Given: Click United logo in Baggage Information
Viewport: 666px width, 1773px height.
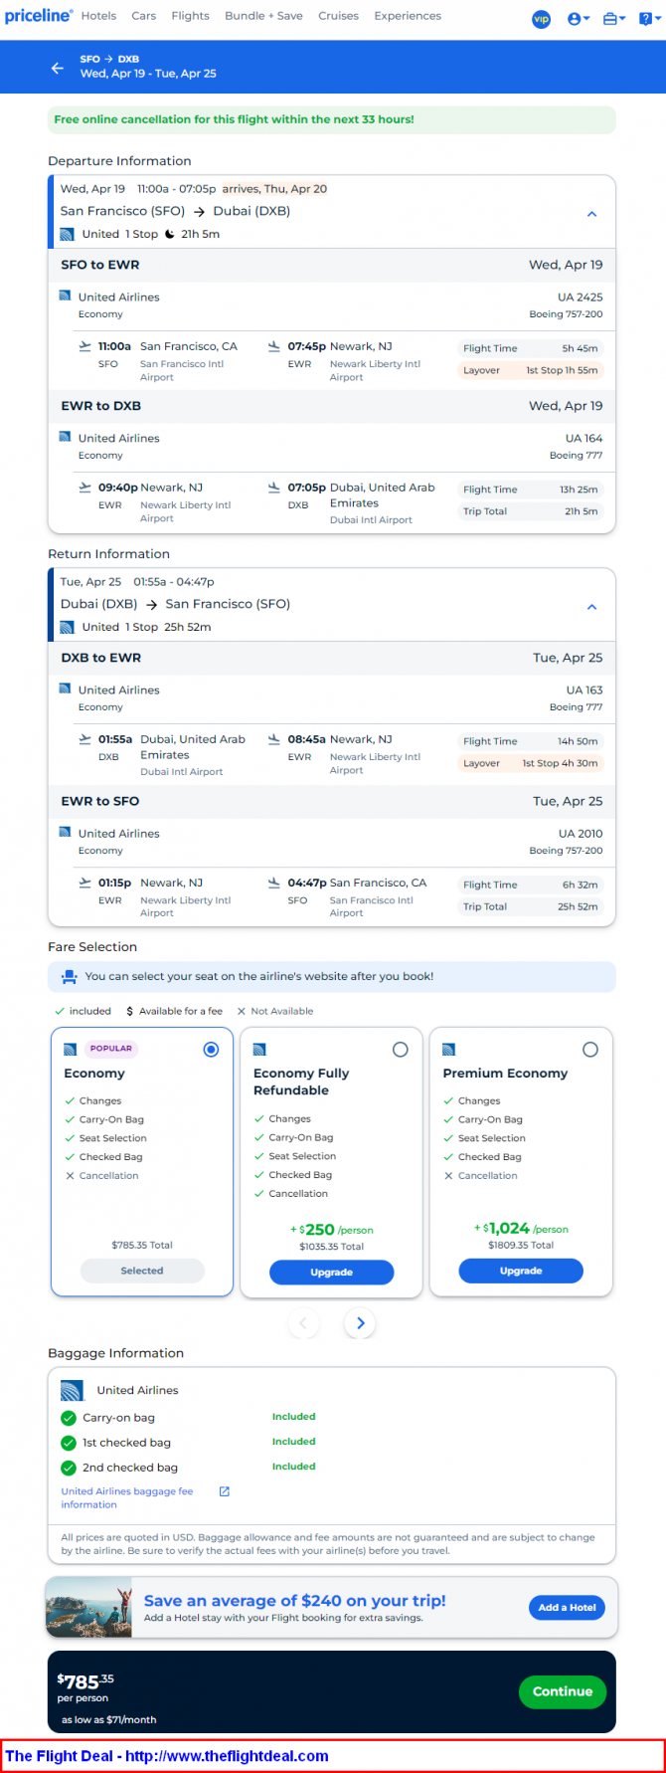Looking at the screenshot, I should click(72, 1391).
